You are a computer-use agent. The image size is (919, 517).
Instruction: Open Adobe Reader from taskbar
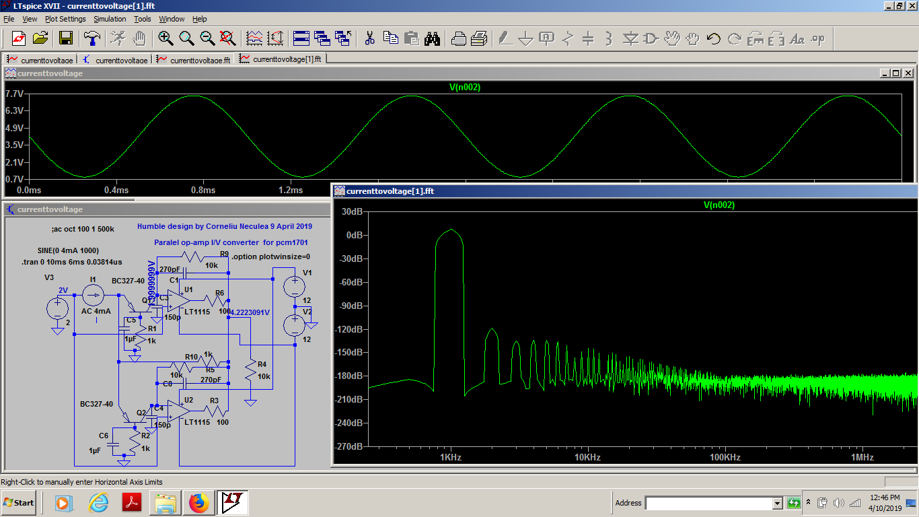click(131, 503)
